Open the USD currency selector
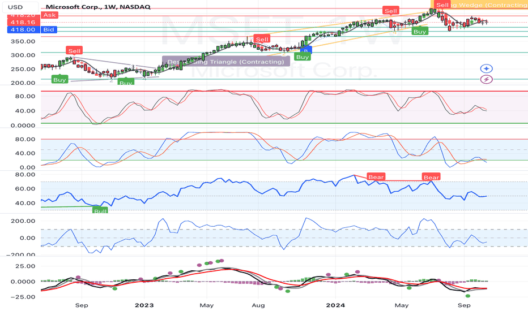Image resolution: width=528 pixels, height=311 pixels. click(19, 7)
